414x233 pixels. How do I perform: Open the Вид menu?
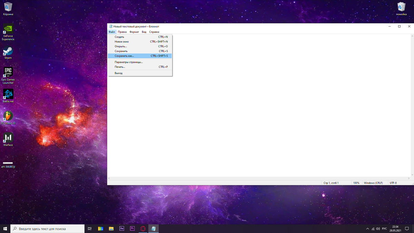pyautogui.click(x=144, y=32)
